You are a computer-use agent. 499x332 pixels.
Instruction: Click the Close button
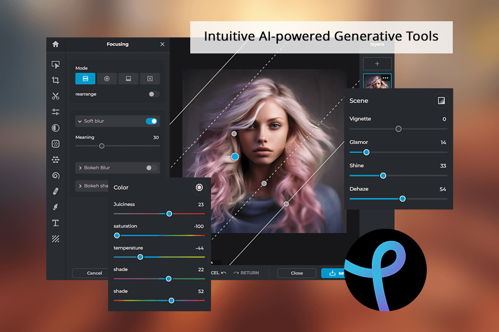pos(297,273)
